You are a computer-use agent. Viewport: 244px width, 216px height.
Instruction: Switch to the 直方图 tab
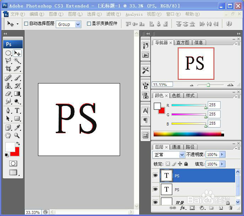(x=183, y=43)
